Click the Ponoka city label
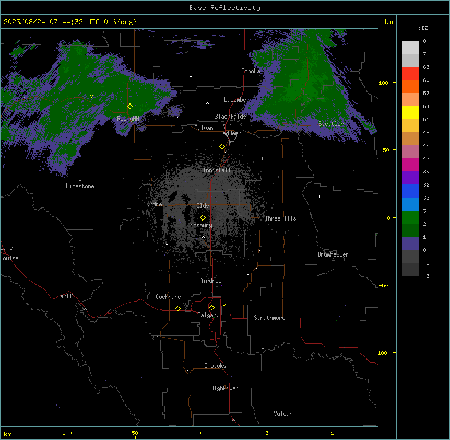Screen dimensions: 450x440 click(251, 71)
